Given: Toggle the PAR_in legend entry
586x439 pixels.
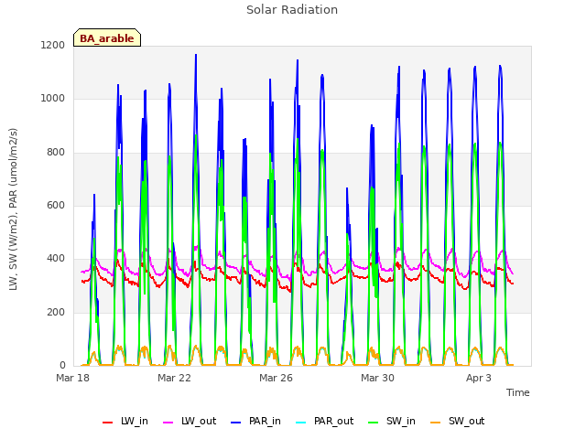Looking at the screenshot, I should (x=255, y=422).
